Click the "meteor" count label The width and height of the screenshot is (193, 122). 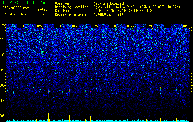click(44, 9)
